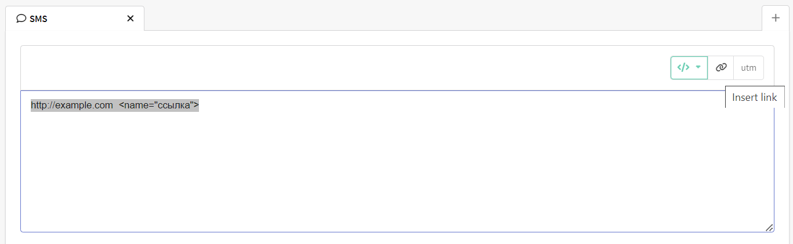Place cursor right after the highlighted text
The image size is (793, 244).
200,105
